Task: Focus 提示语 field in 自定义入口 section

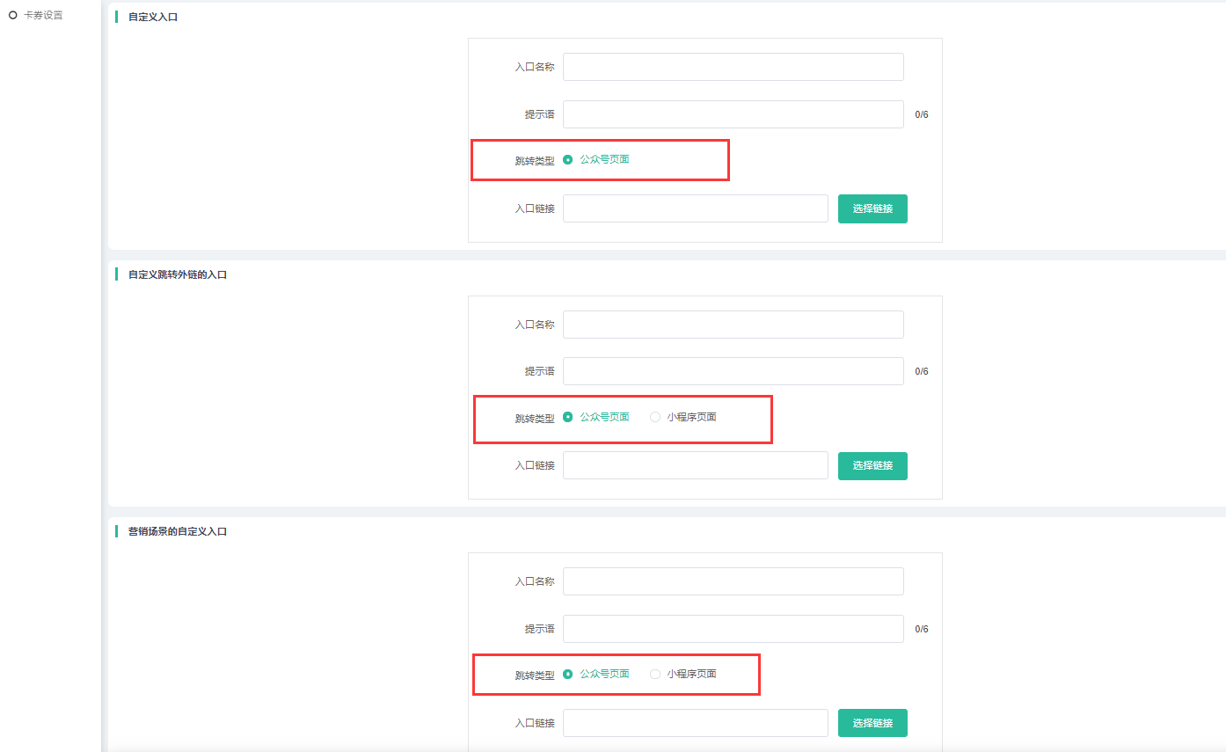Action: (x=733, y=114)
